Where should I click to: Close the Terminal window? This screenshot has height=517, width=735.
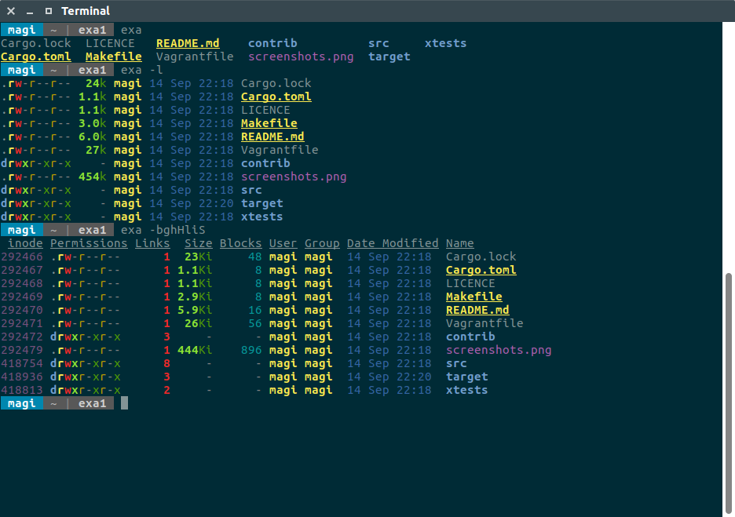click(11, 11)
